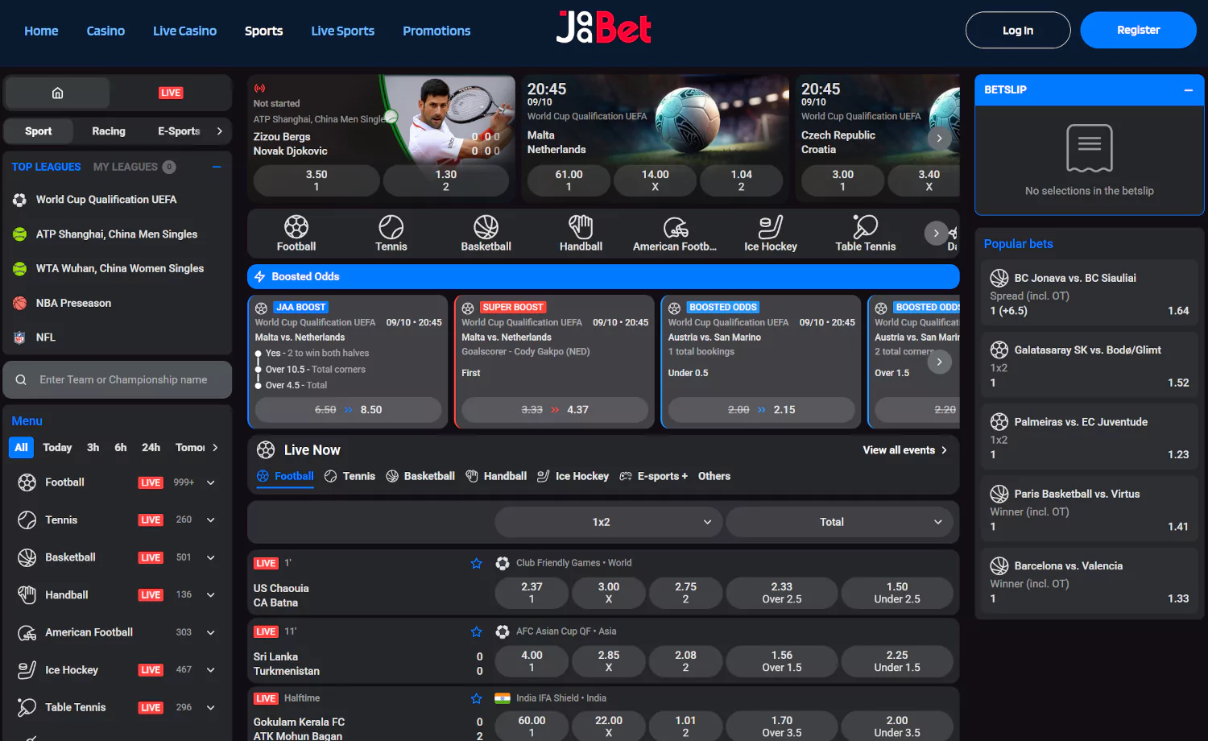1208x741 pixels.
Task: Filter menu by 6h
Action: point(121,447)
